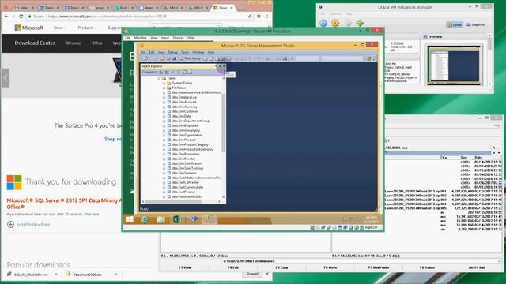Viewport: 506px width, 284px height.
Task: Close the Object Explorer panel
Action: click(x=225, y=66)
